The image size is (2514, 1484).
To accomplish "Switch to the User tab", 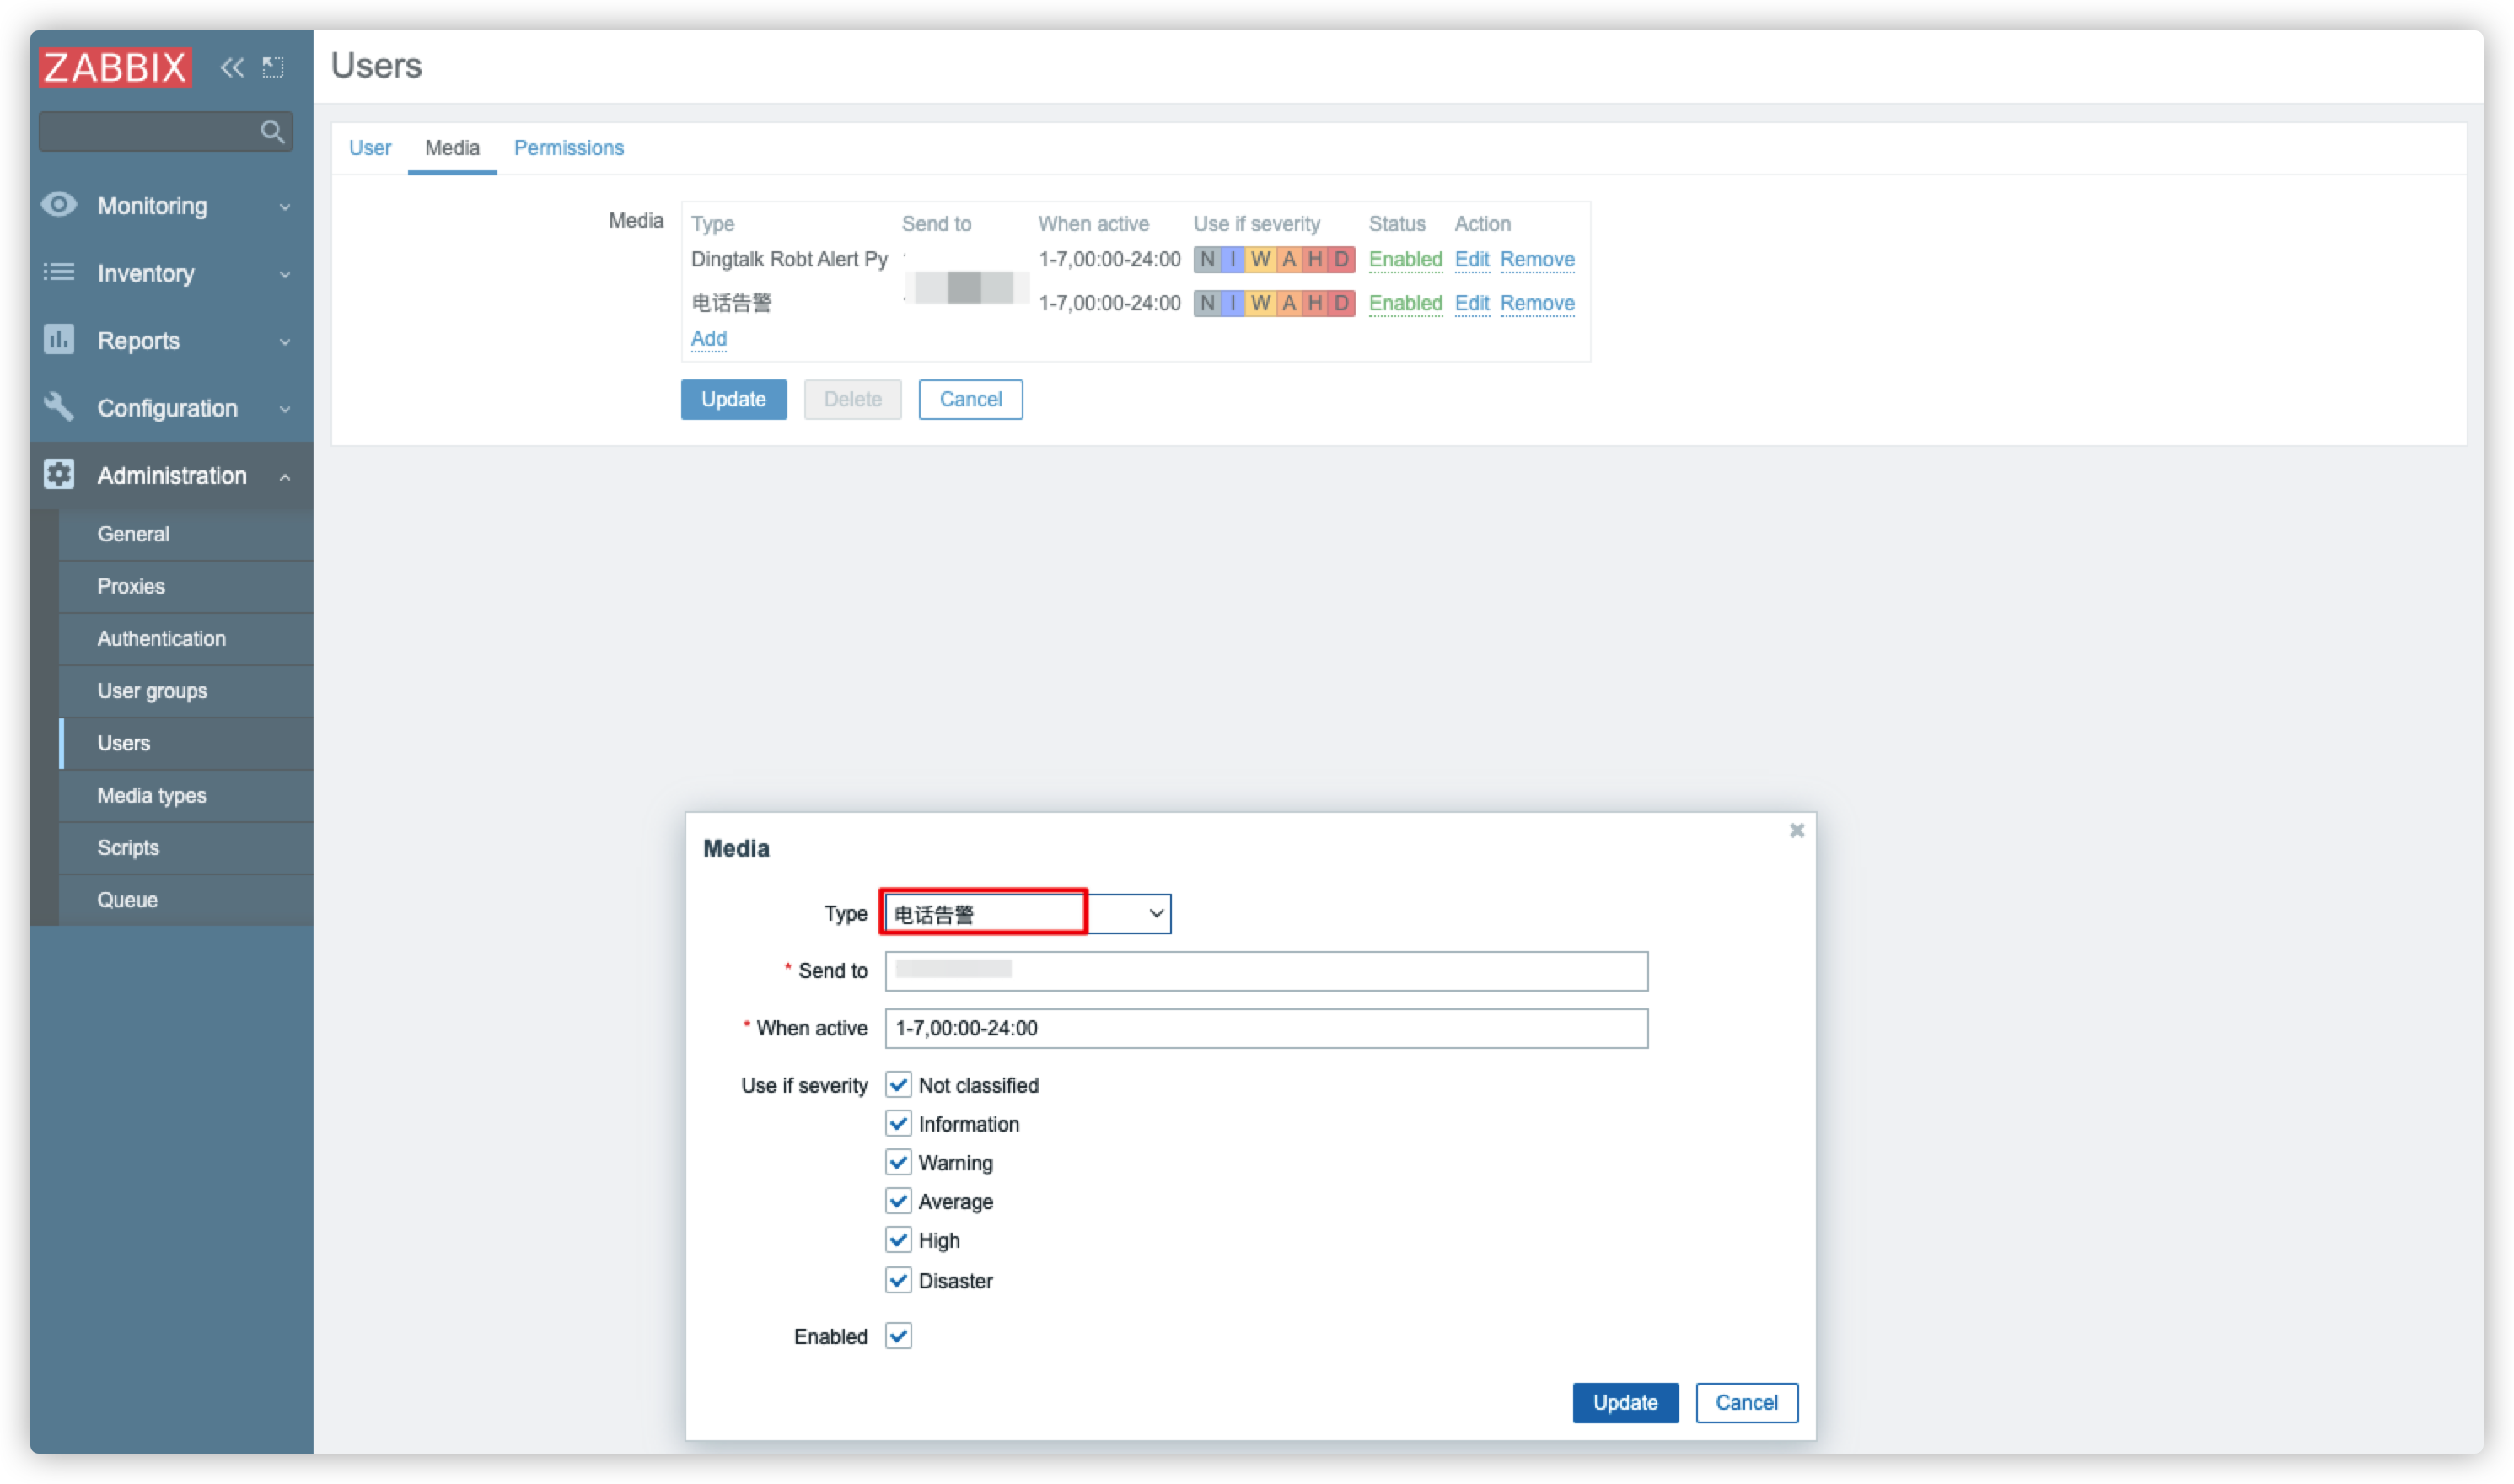I will click(x=370, y=148).
